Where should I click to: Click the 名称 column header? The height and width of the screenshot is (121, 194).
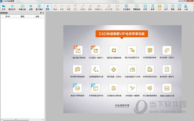pyautogui.click(x=37, y=17)
